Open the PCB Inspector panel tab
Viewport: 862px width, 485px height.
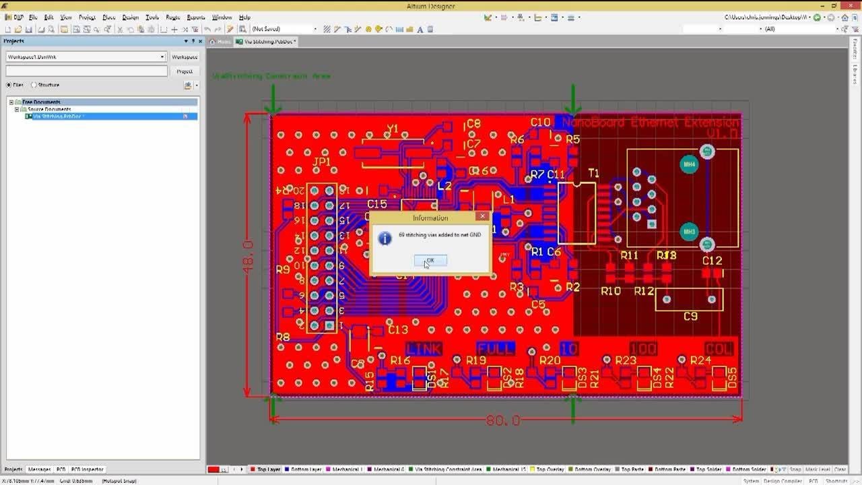pos(88,470)
